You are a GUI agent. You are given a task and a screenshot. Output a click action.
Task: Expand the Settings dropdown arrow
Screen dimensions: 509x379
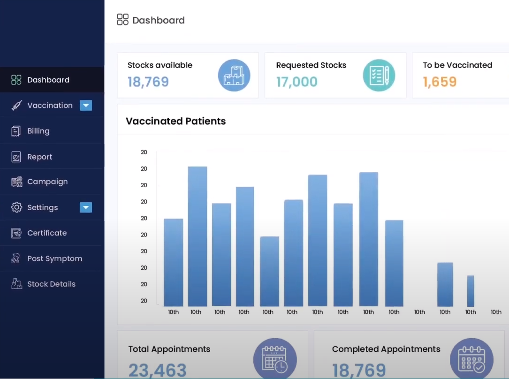click(86, 207)
